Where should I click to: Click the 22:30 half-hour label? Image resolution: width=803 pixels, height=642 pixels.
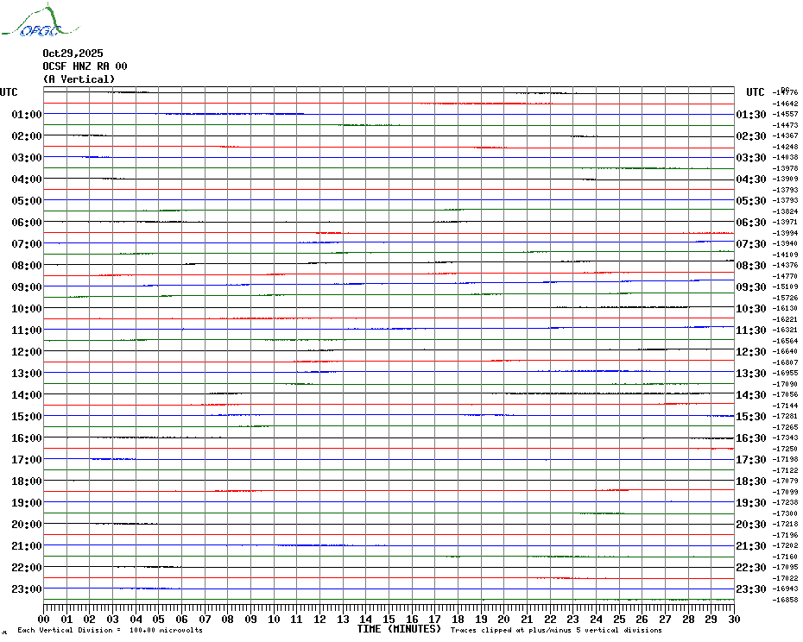(x=751, y=568)
